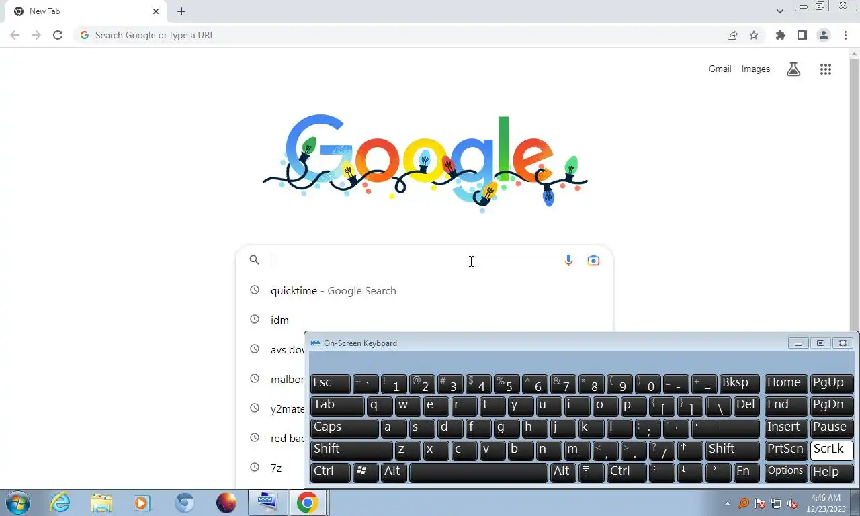This screenshot has height=516, width=860.
Task: Click the PgDn key
Action: coord(832,405)
